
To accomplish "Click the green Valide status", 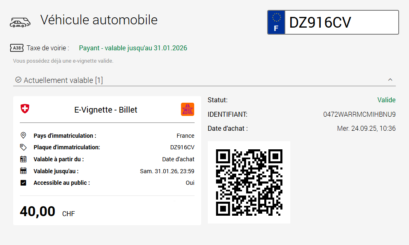I will [x=386, y=100].
